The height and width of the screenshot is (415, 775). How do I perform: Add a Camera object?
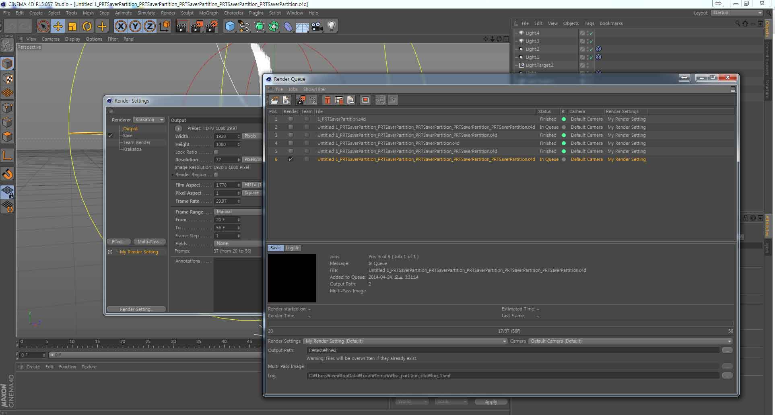317,27
